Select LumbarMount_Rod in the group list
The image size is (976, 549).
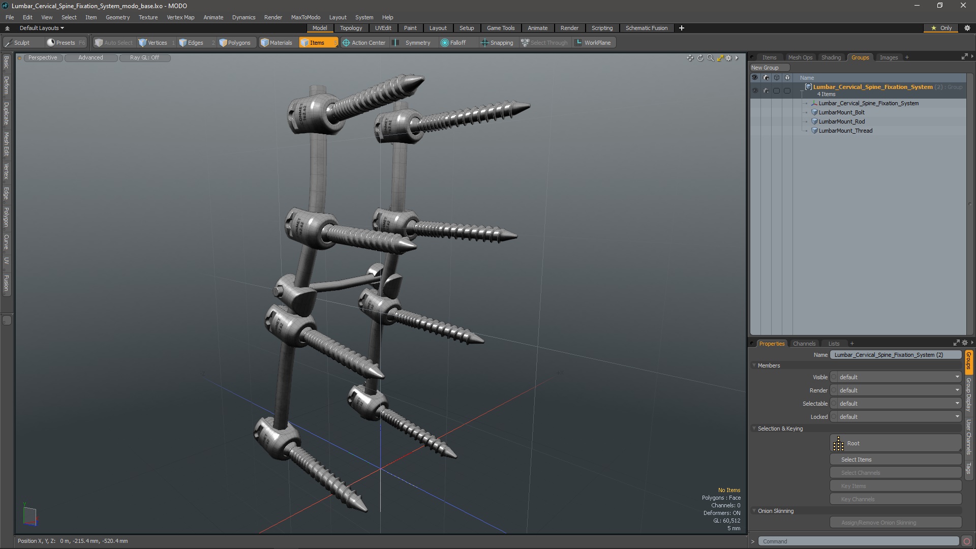841,121
